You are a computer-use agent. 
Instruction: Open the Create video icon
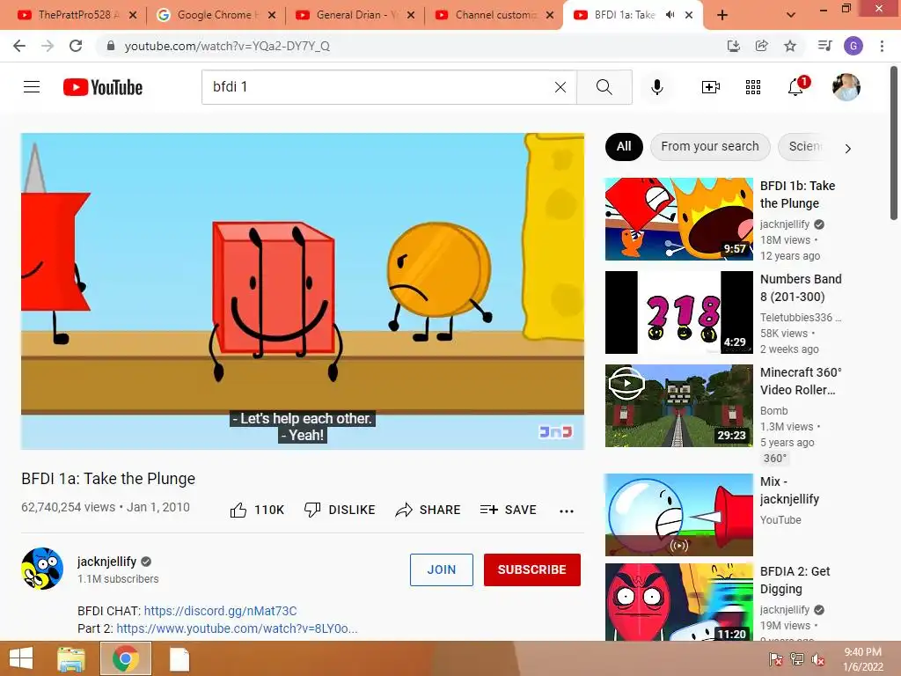click(x=711, y=87)
